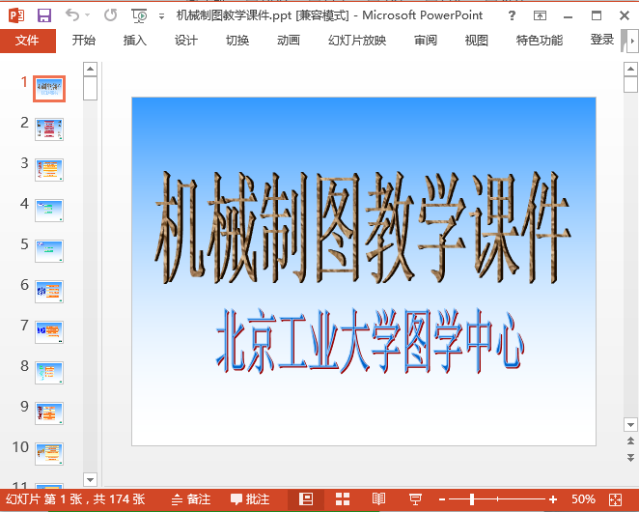Go to next slide double-arrow button
Image resolution: width=639 pixels, height=512 pixels.
click(x=630, y=457)
